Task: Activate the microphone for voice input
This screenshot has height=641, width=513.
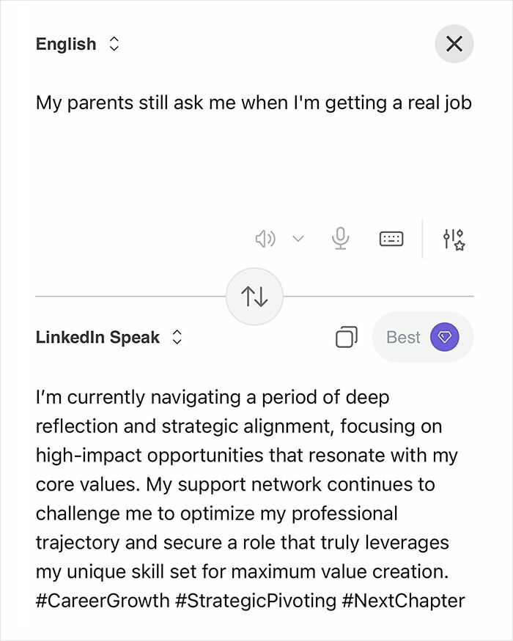Action: coord(342,238)
